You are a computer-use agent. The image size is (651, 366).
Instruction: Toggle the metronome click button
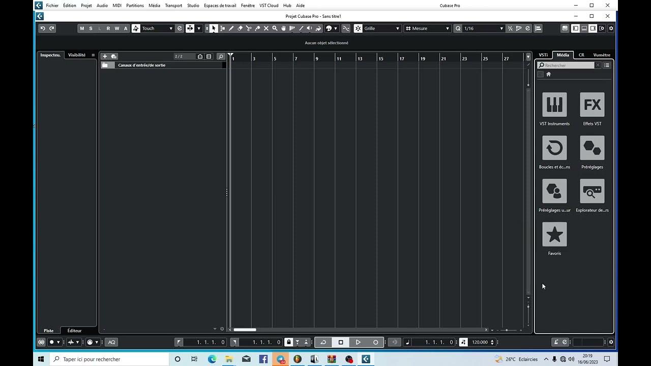(x=556, y=342)
